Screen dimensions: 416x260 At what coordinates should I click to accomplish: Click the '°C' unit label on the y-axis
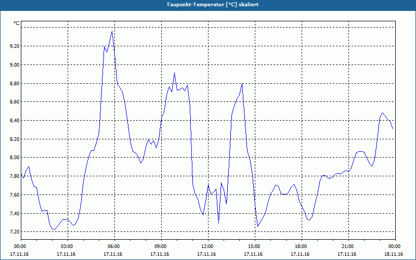(17, 23)
